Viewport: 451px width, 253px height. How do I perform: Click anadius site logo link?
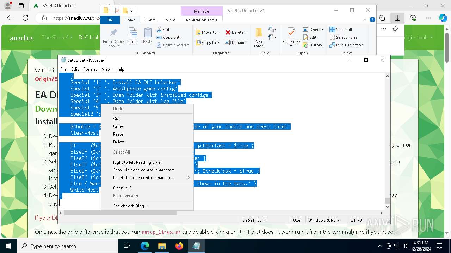coord(22,38)
